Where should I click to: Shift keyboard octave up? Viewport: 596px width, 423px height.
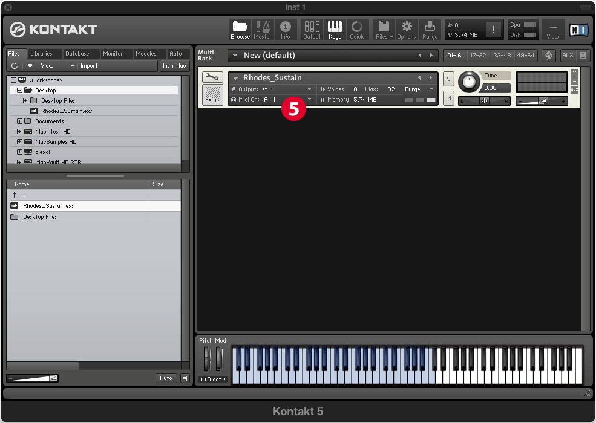(224, 379)
